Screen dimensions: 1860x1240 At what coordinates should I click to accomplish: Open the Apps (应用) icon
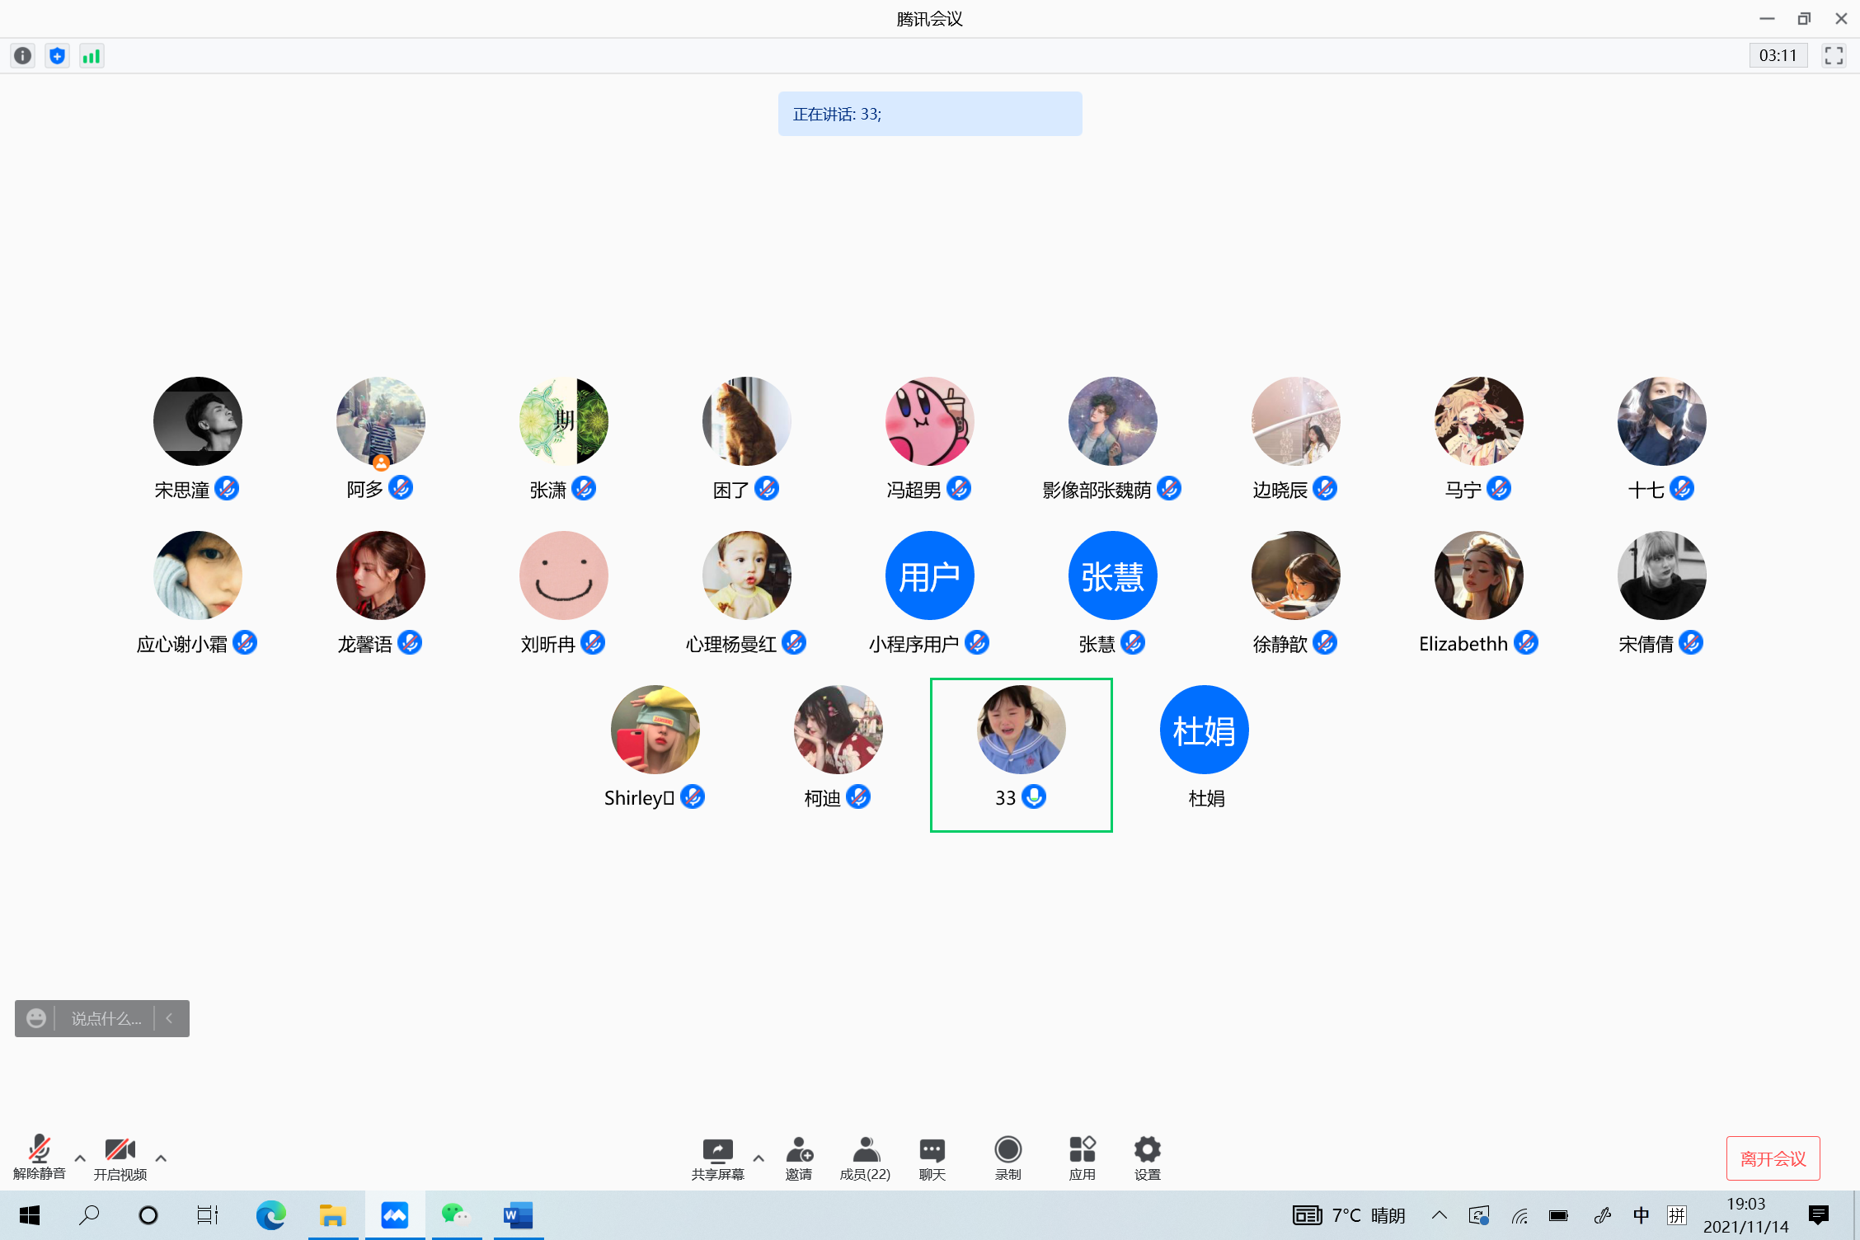pos(1082,1158)
